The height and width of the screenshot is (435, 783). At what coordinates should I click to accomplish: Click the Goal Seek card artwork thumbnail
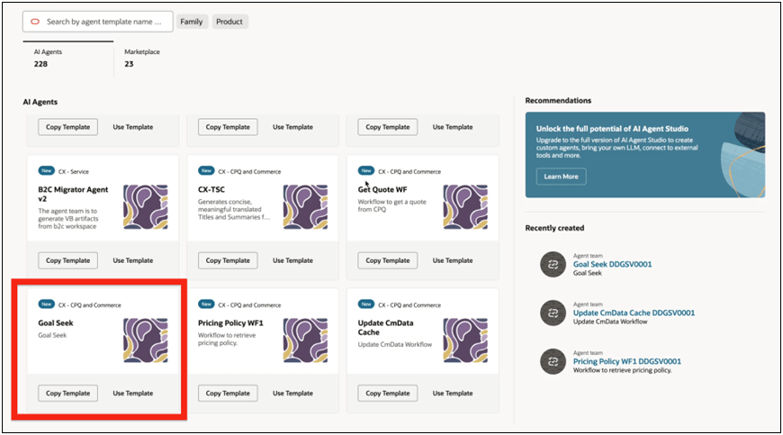pos(146,340)
